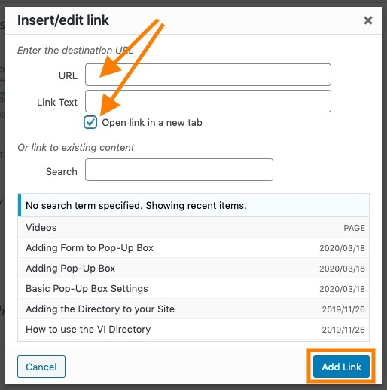Choose Adding the Directory to your Site

(x=193, y=309)
